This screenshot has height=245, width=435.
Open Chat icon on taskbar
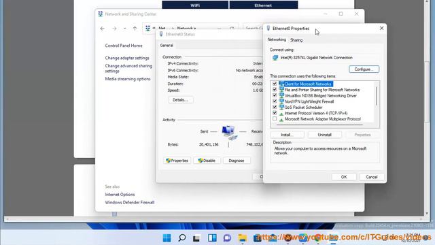(x=227, y=238)
